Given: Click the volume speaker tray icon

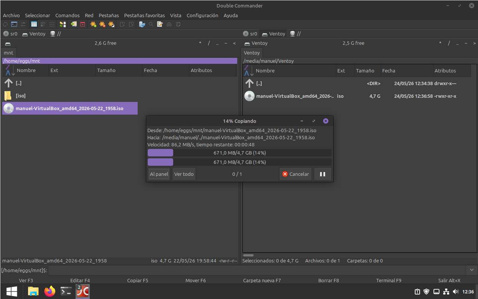Looking at the screenshot, I should coord(456,292).
